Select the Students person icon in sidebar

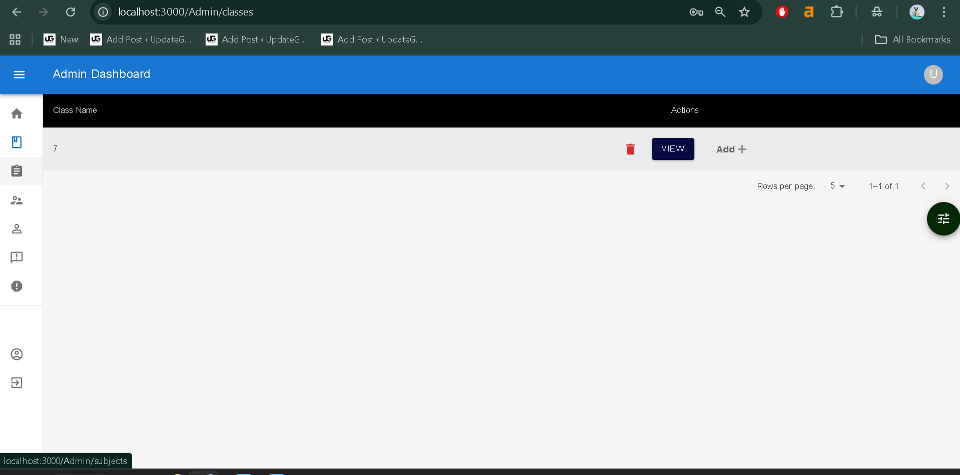(17, 228)
